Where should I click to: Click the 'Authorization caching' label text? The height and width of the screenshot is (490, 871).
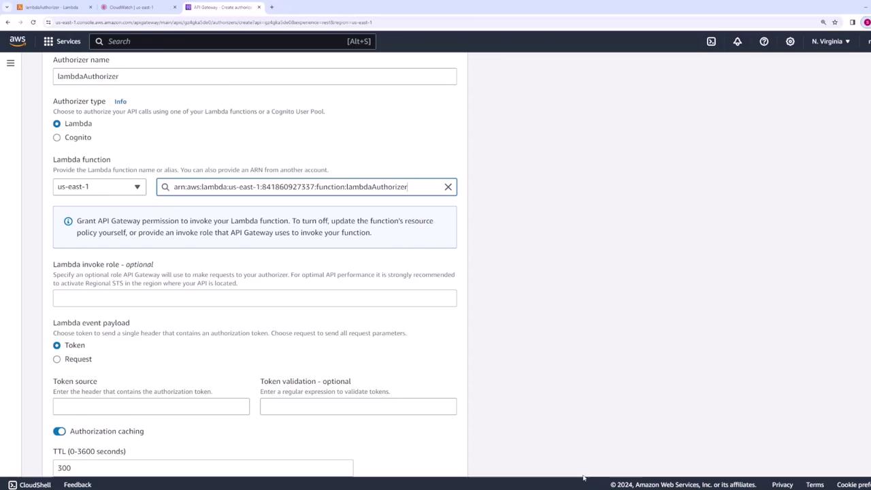coord(107,431)
